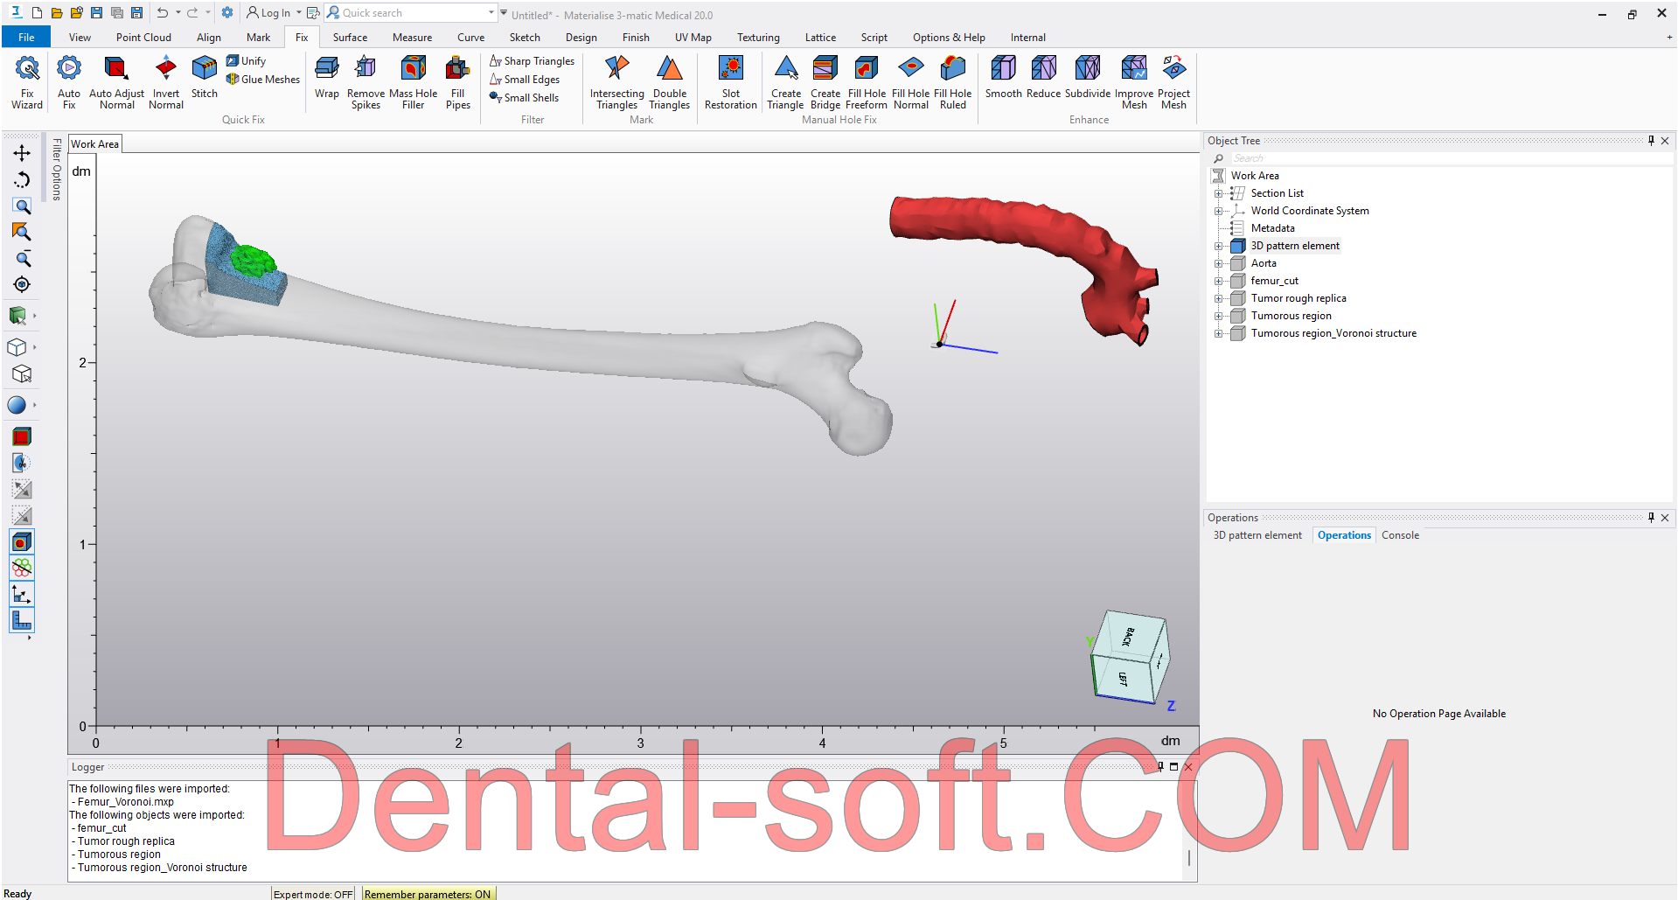Screen dimensions: 1678x900
Task: Expand the World Coordinate System node
Action: point(1218,211)
